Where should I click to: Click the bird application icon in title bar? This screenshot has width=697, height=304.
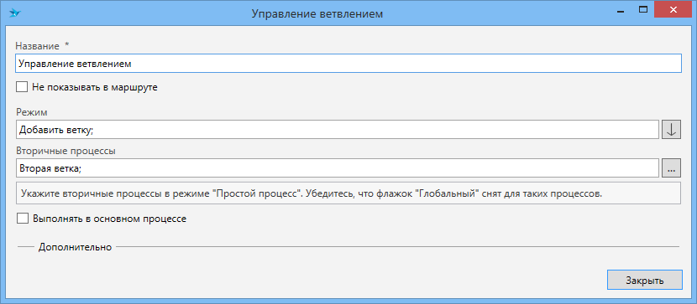14,13
